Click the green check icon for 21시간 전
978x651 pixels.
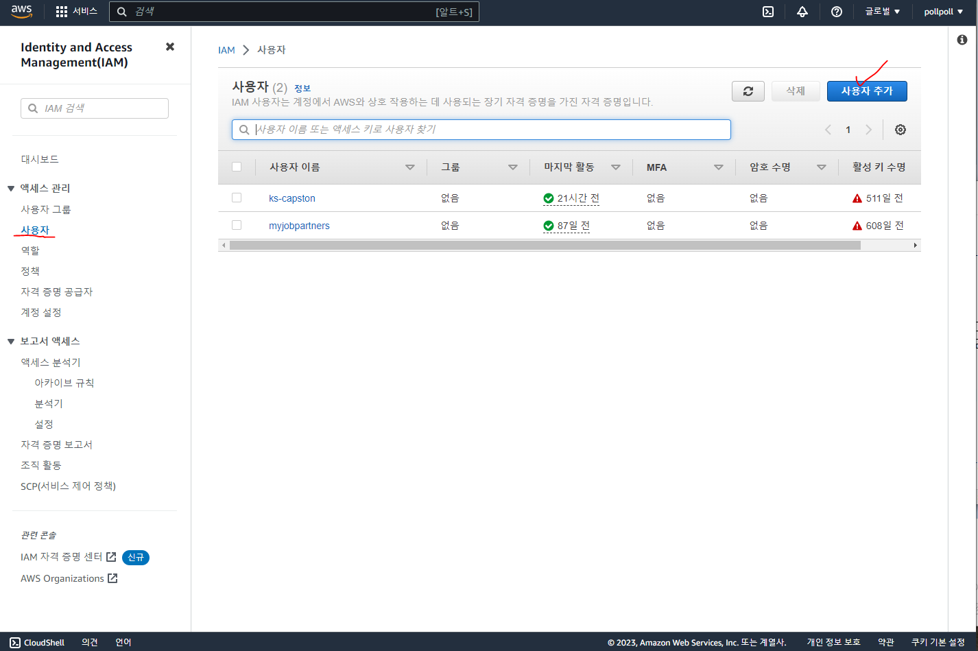click(x=549, y=198)
